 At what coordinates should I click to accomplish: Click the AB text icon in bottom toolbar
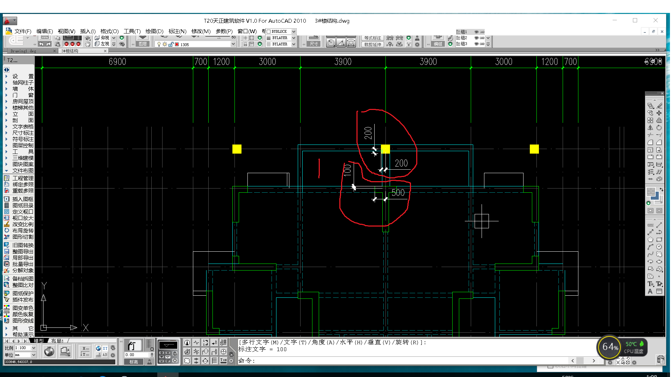coord(104,355)
